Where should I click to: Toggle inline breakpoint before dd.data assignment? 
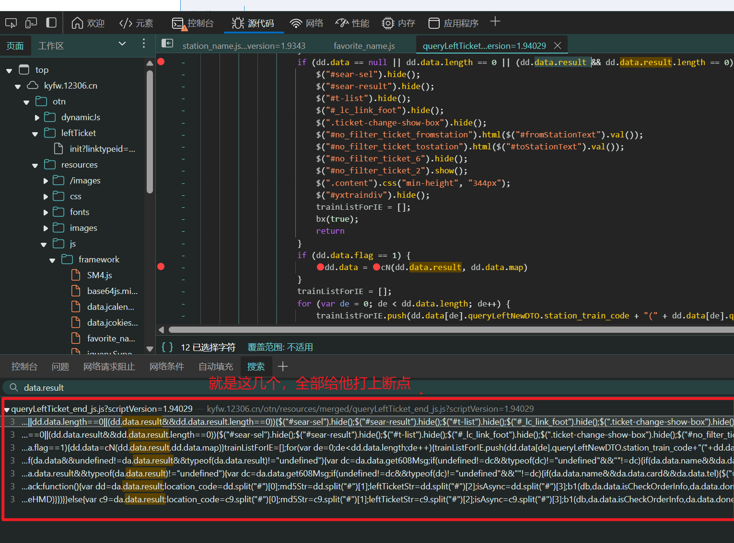click(320, 267)
